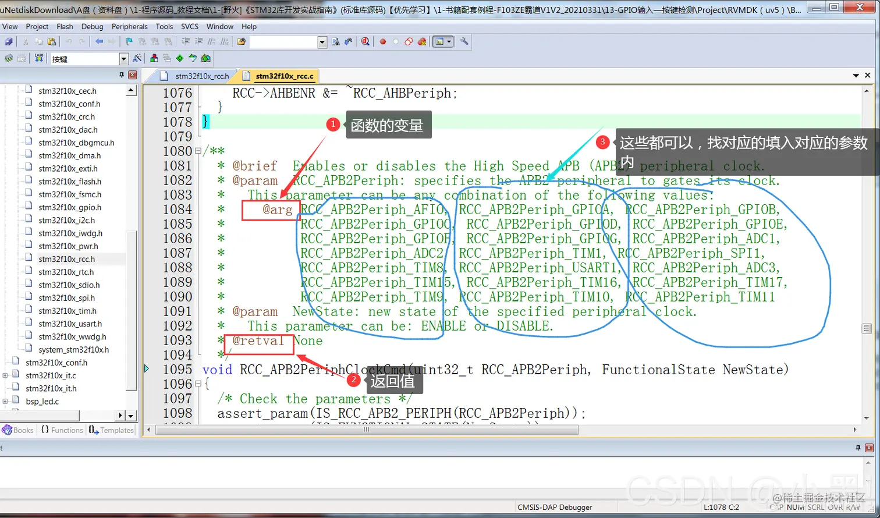Open the Debug menu

coord(92,26)
